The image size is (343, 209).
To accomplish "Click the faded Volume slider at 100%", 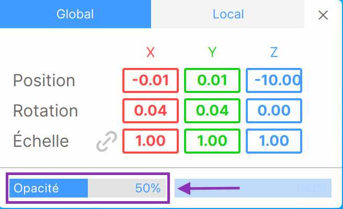I will (253, 188).
